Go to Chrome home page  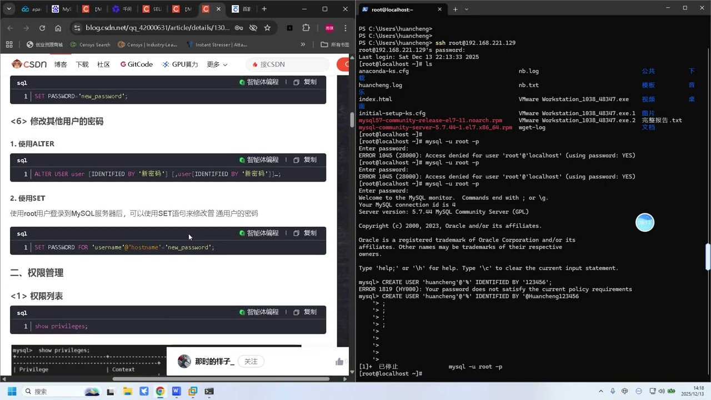click(x=58, y=28)
